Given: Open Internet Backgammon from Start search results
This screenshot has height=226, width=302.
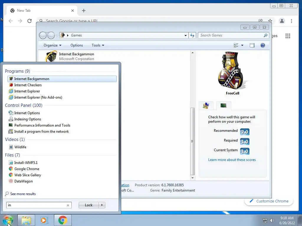Looking at the screenshot, I should pyautogui.click(x=62, y=79).
